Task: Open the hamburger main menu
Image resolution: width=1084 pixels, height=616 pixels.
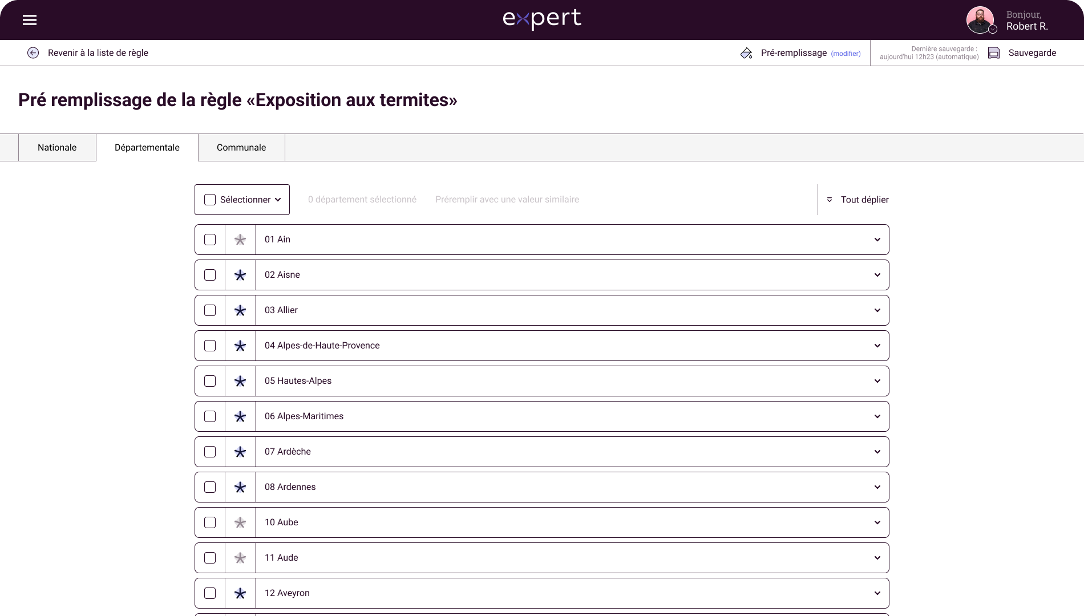Action: tap(30, 20)
